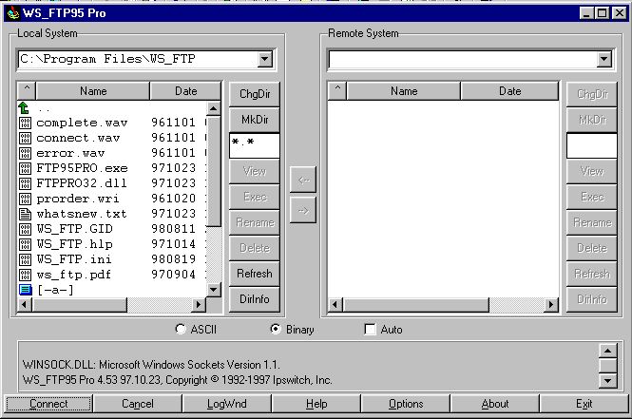This screenshot has height=419, width=632.
Task: Click the local Refresh button
Action: click(255, 274)
